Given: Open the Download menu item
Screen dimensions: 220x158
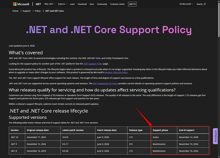Looking at the screenshot, I should [x=82, y=4].
